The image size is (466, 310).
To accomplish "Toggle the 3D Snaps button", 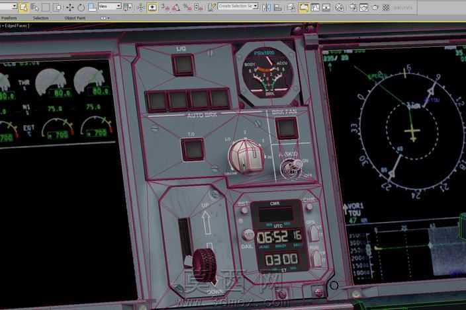I will tap(165, 7).
